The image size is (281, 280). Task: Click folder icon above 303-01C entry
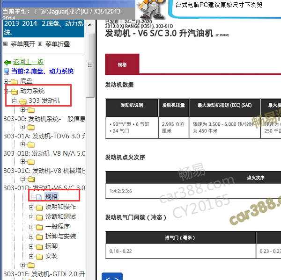pos(31,162)
